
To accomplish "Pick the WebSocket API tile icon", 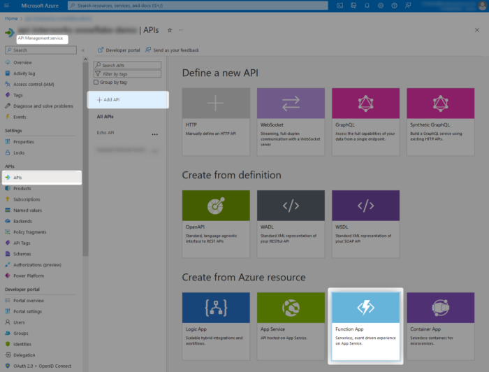I will (291, 103).
